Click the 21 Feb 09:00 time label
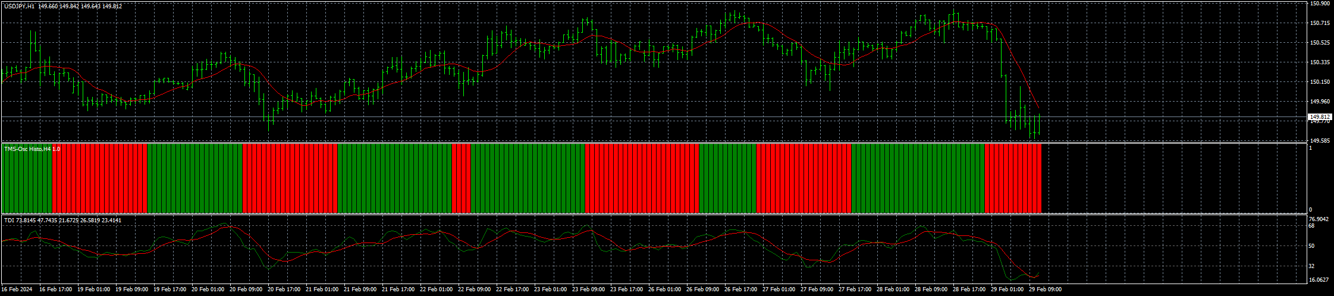Screen dimensions: 1334x296 coord(360,290)
